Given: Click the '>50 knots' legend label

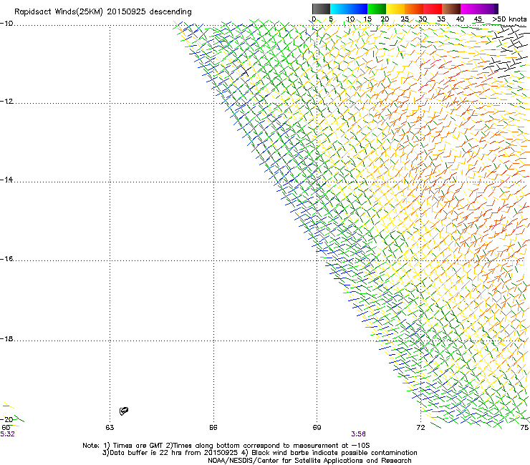Looking at the screenshot, I should (x=509, y=19).
